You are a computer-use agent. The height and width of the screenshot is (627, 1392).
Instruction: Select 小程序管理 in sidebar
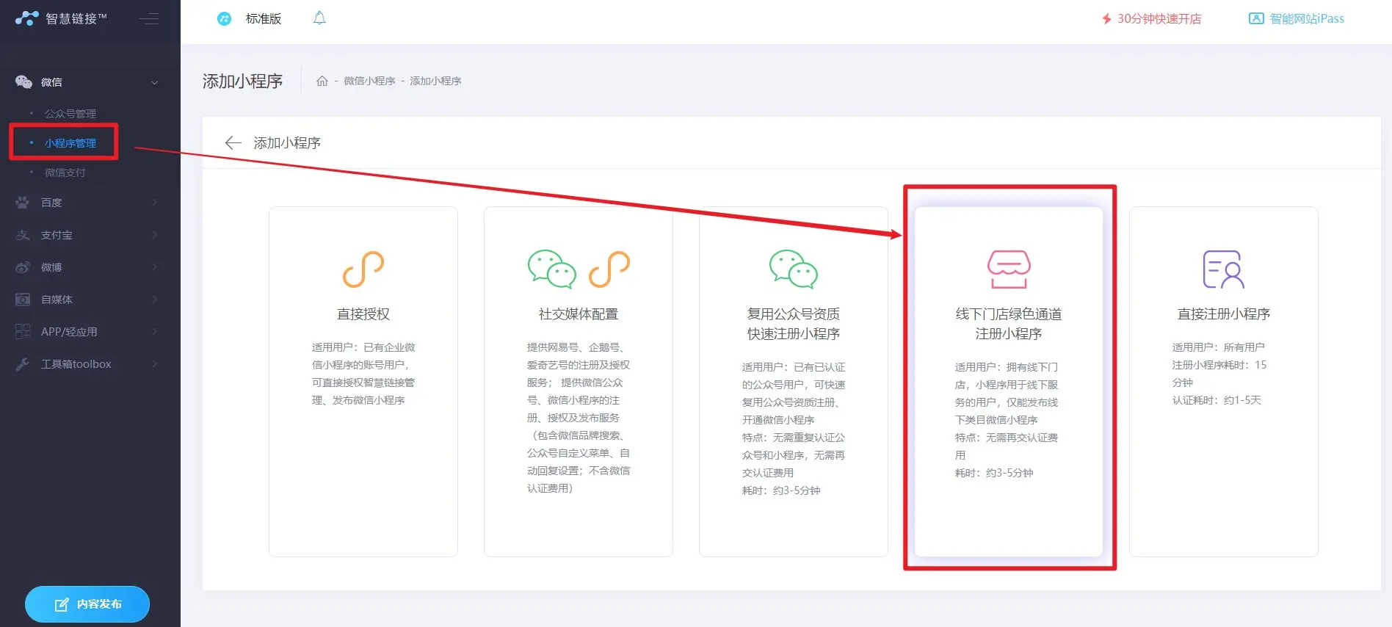click(70, 143)
